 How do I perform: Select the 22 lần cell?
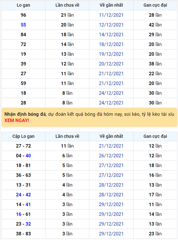tap(155, 74)
